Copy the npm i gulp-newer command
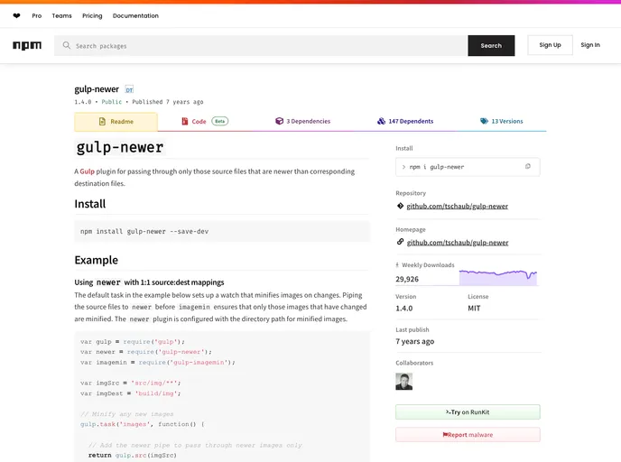 [527, 166]
